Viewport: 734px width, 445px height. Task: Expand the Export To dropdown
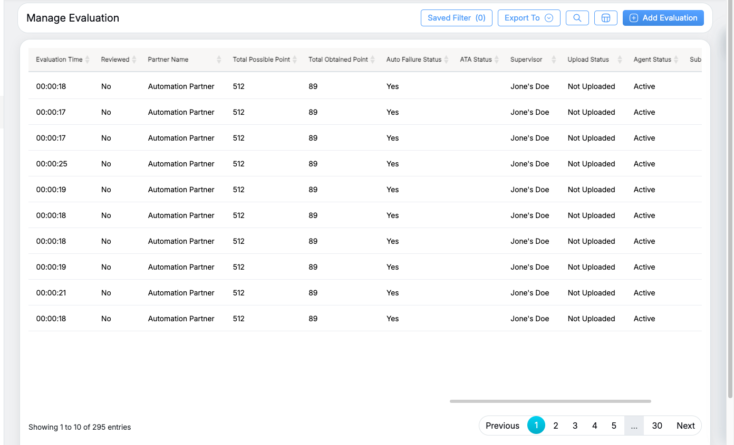[x=528, y=18]
